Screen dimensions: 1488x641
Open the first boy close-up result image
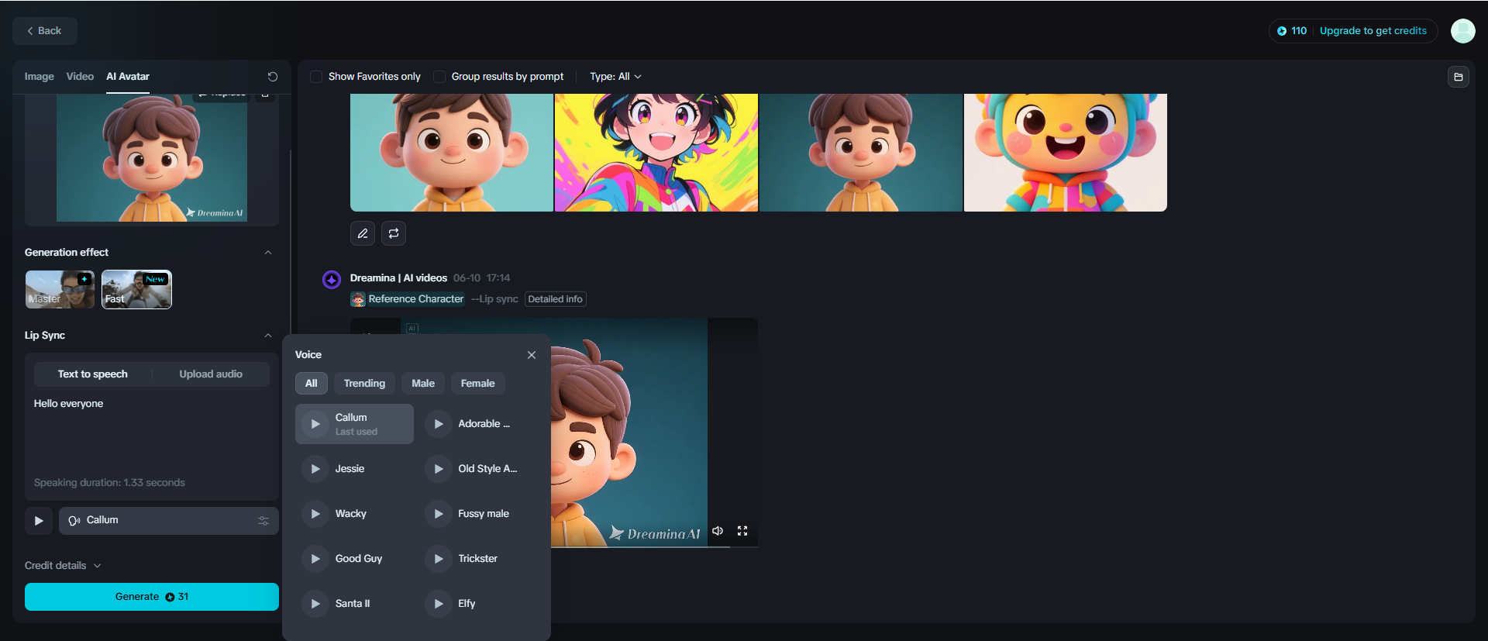(x=452, y=153)
